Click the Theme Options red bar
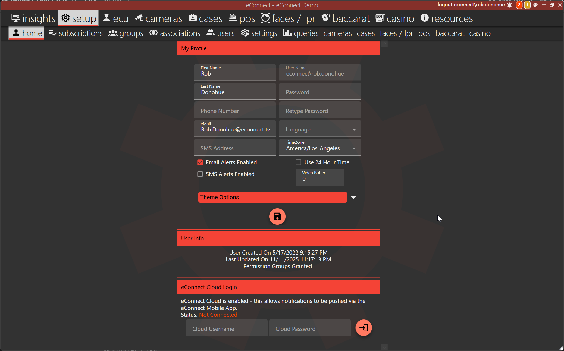This screenshot has height=351, width=564. point(272,197)
